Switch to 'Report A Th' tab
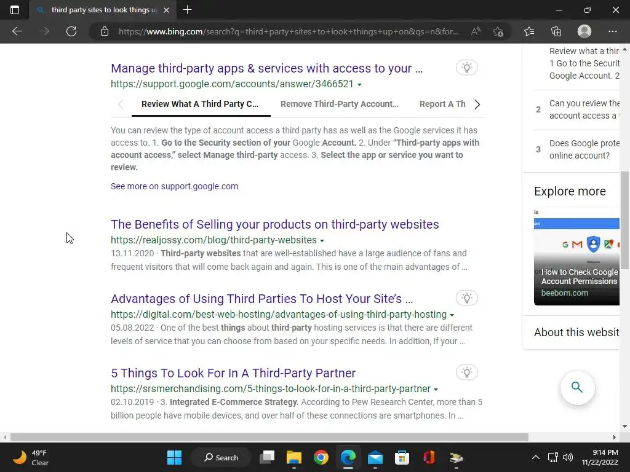 (442, 104)
